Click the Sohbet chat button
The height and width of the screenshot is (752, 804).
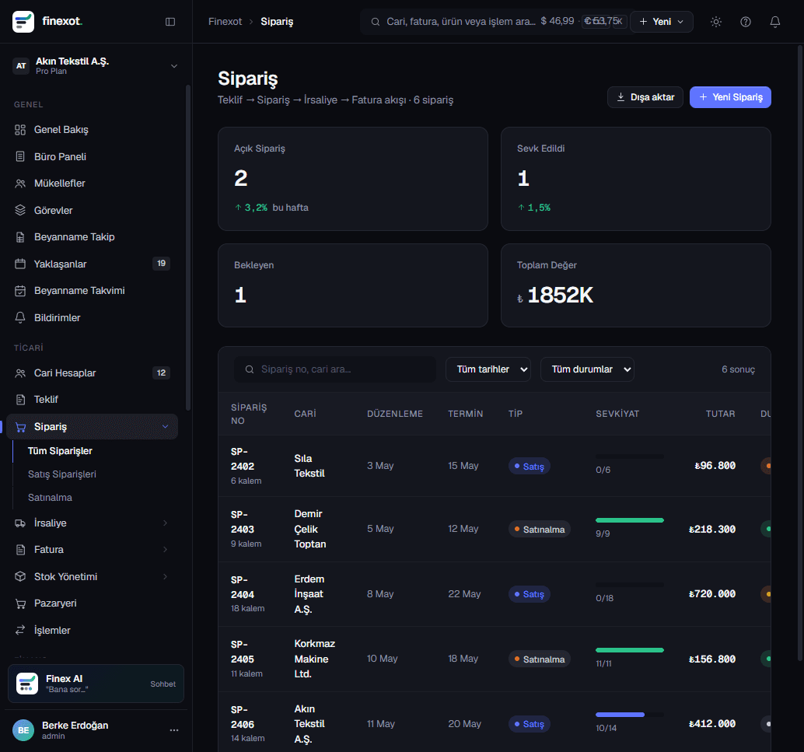(163, 684)
